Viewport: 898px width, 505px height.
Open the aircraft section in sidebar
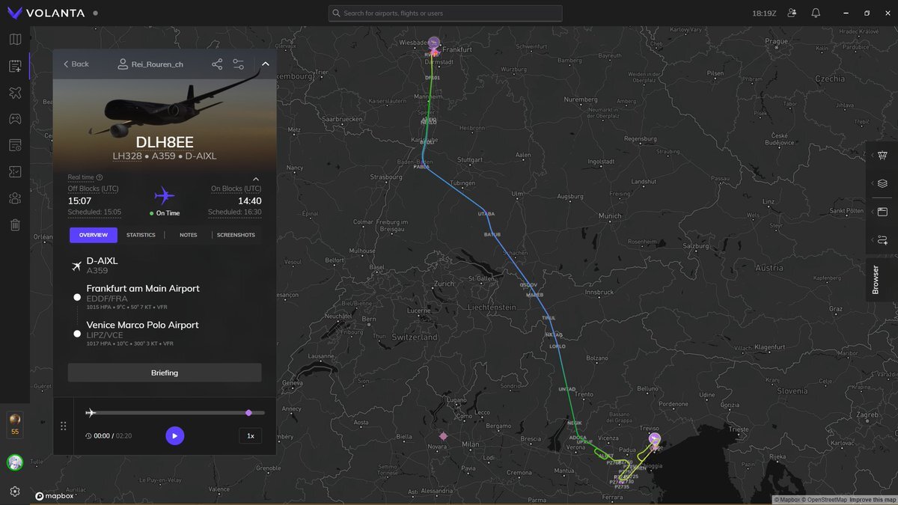click(x=15, y=93)
